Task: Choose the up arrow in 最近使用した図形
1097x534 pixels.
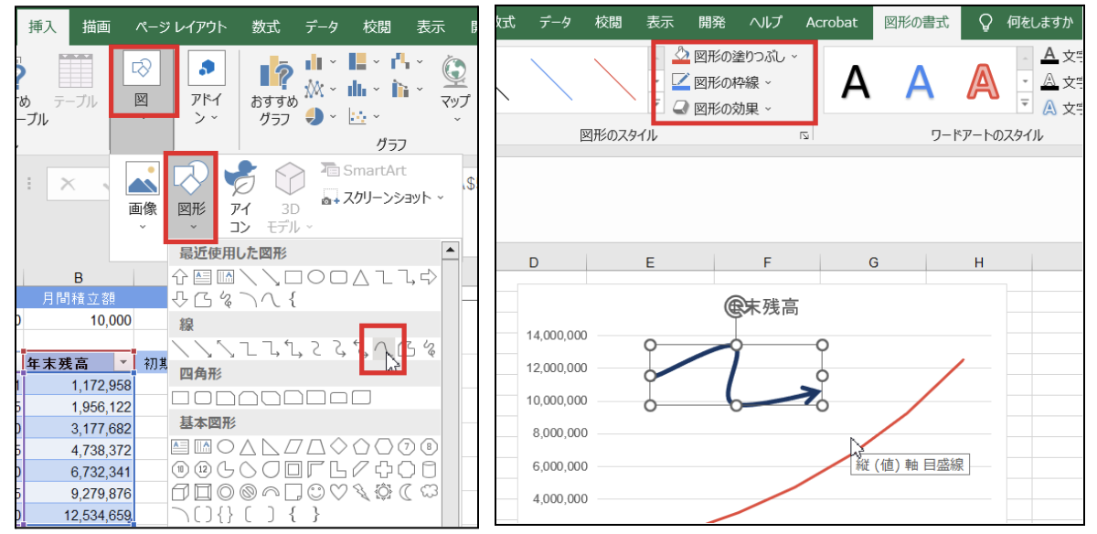Action: click(x=180, y=276)
